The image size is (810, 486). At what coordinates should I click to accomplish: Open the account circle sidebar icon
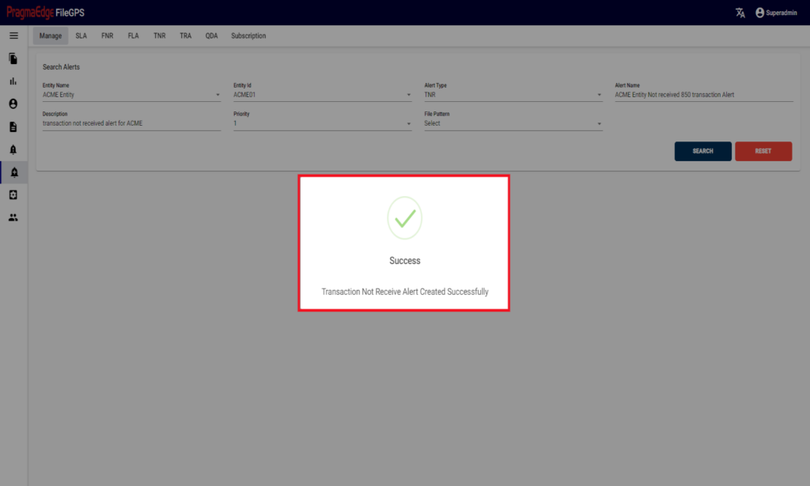[13, 104]
